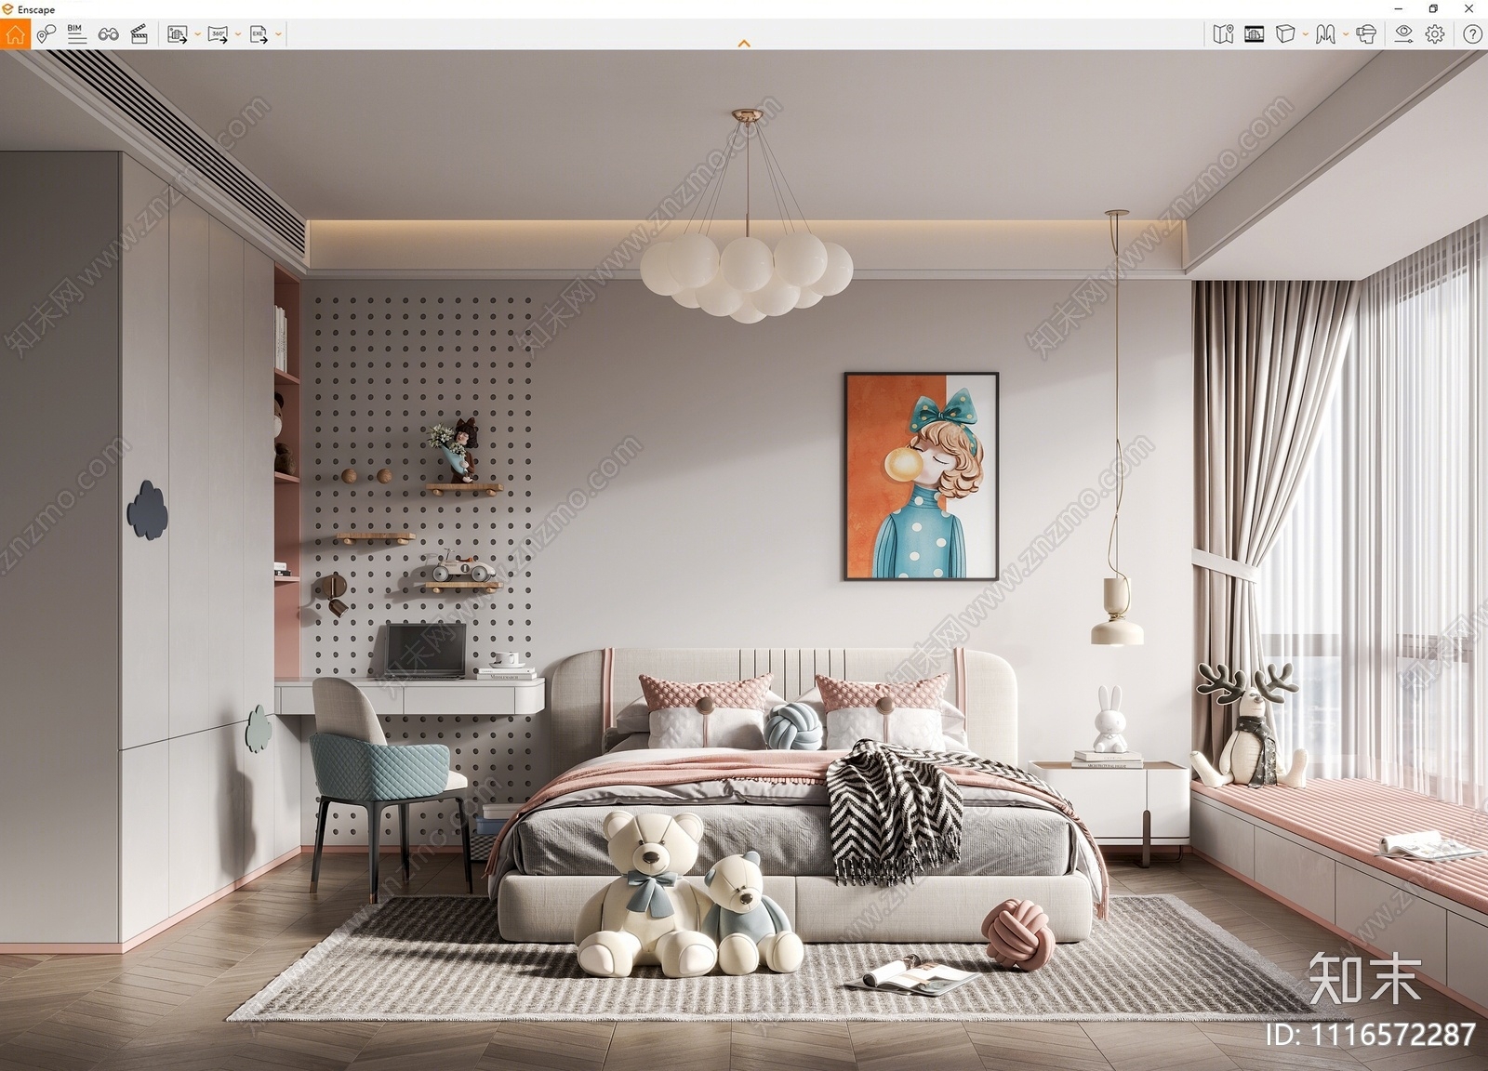Open view management with the binoculars icon
The image size is (1488, 1071).
pos(108,34)
